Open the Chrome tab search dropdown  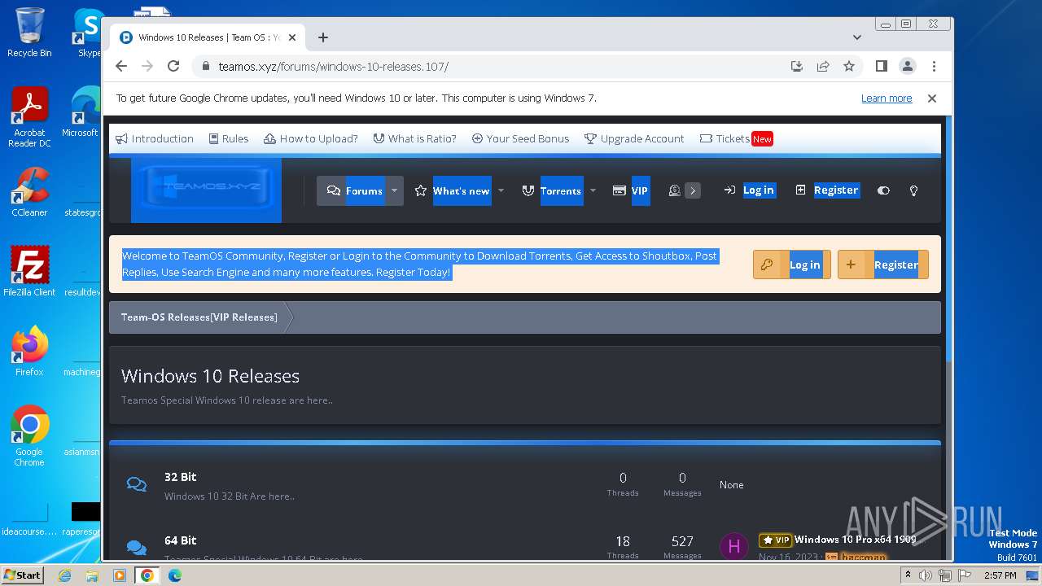pos(856,37)
